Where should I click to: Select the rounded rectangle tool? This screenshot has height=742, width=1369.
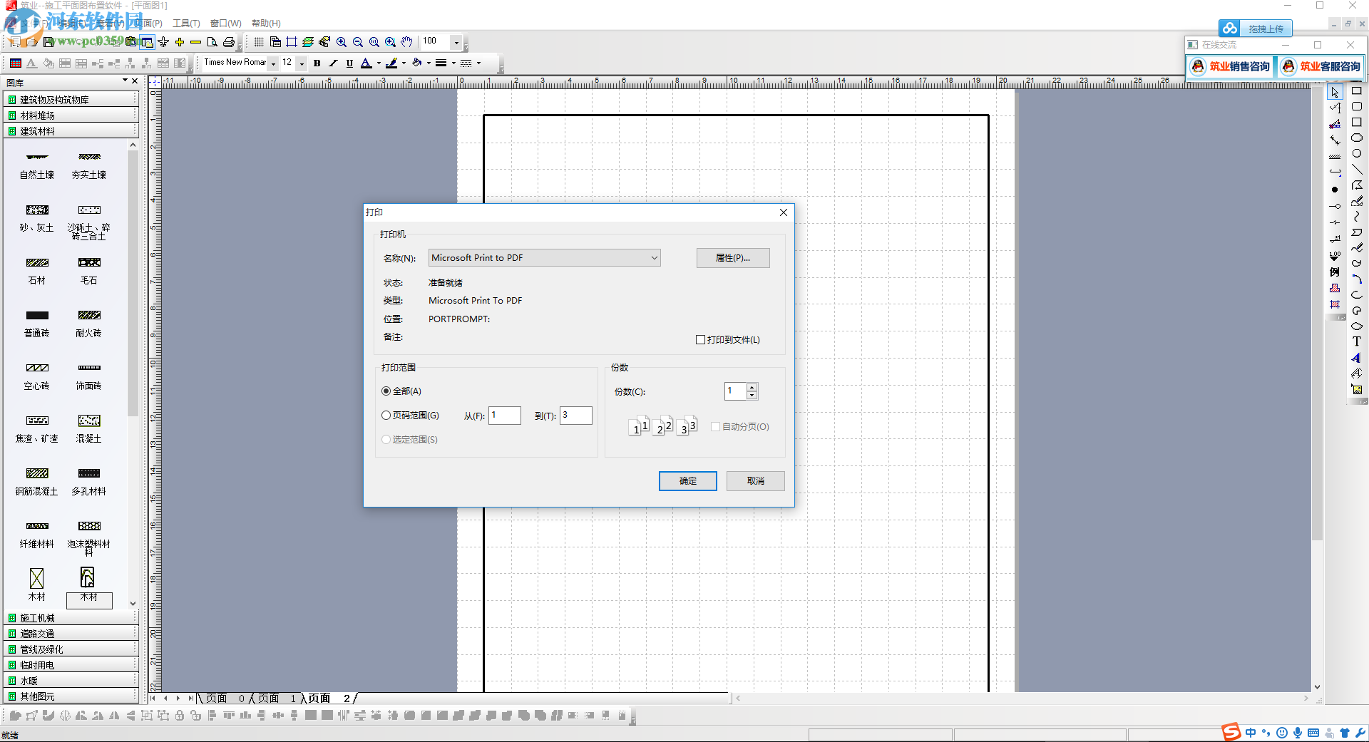click(x=1357, y=107)
